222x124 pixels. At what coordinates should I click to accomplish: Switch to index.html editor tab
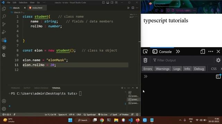[37, 8]
